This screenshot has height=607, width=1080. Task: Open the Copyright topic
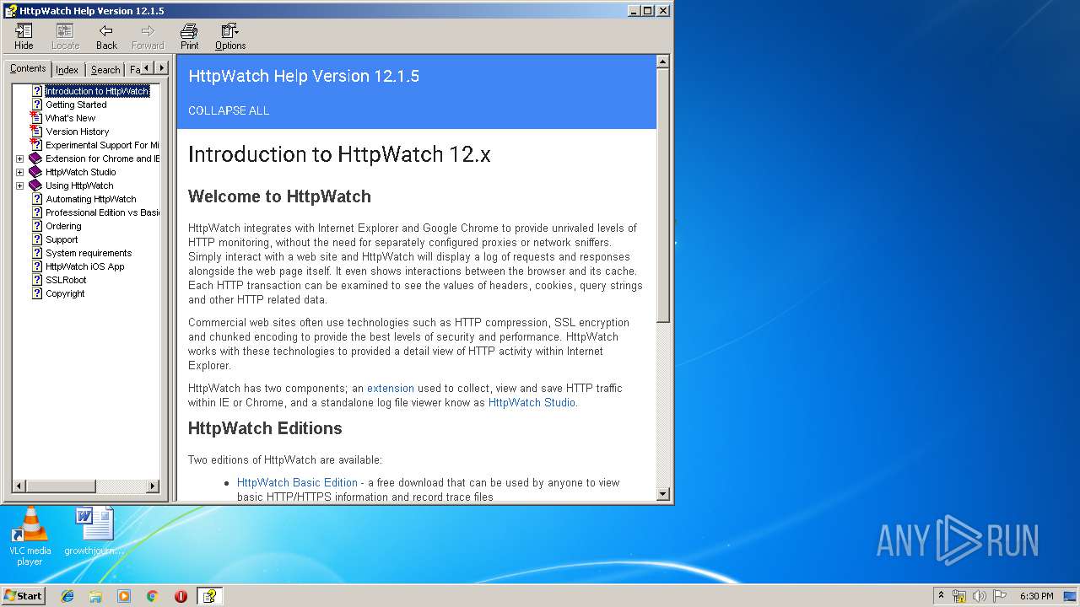coord(65,293)
